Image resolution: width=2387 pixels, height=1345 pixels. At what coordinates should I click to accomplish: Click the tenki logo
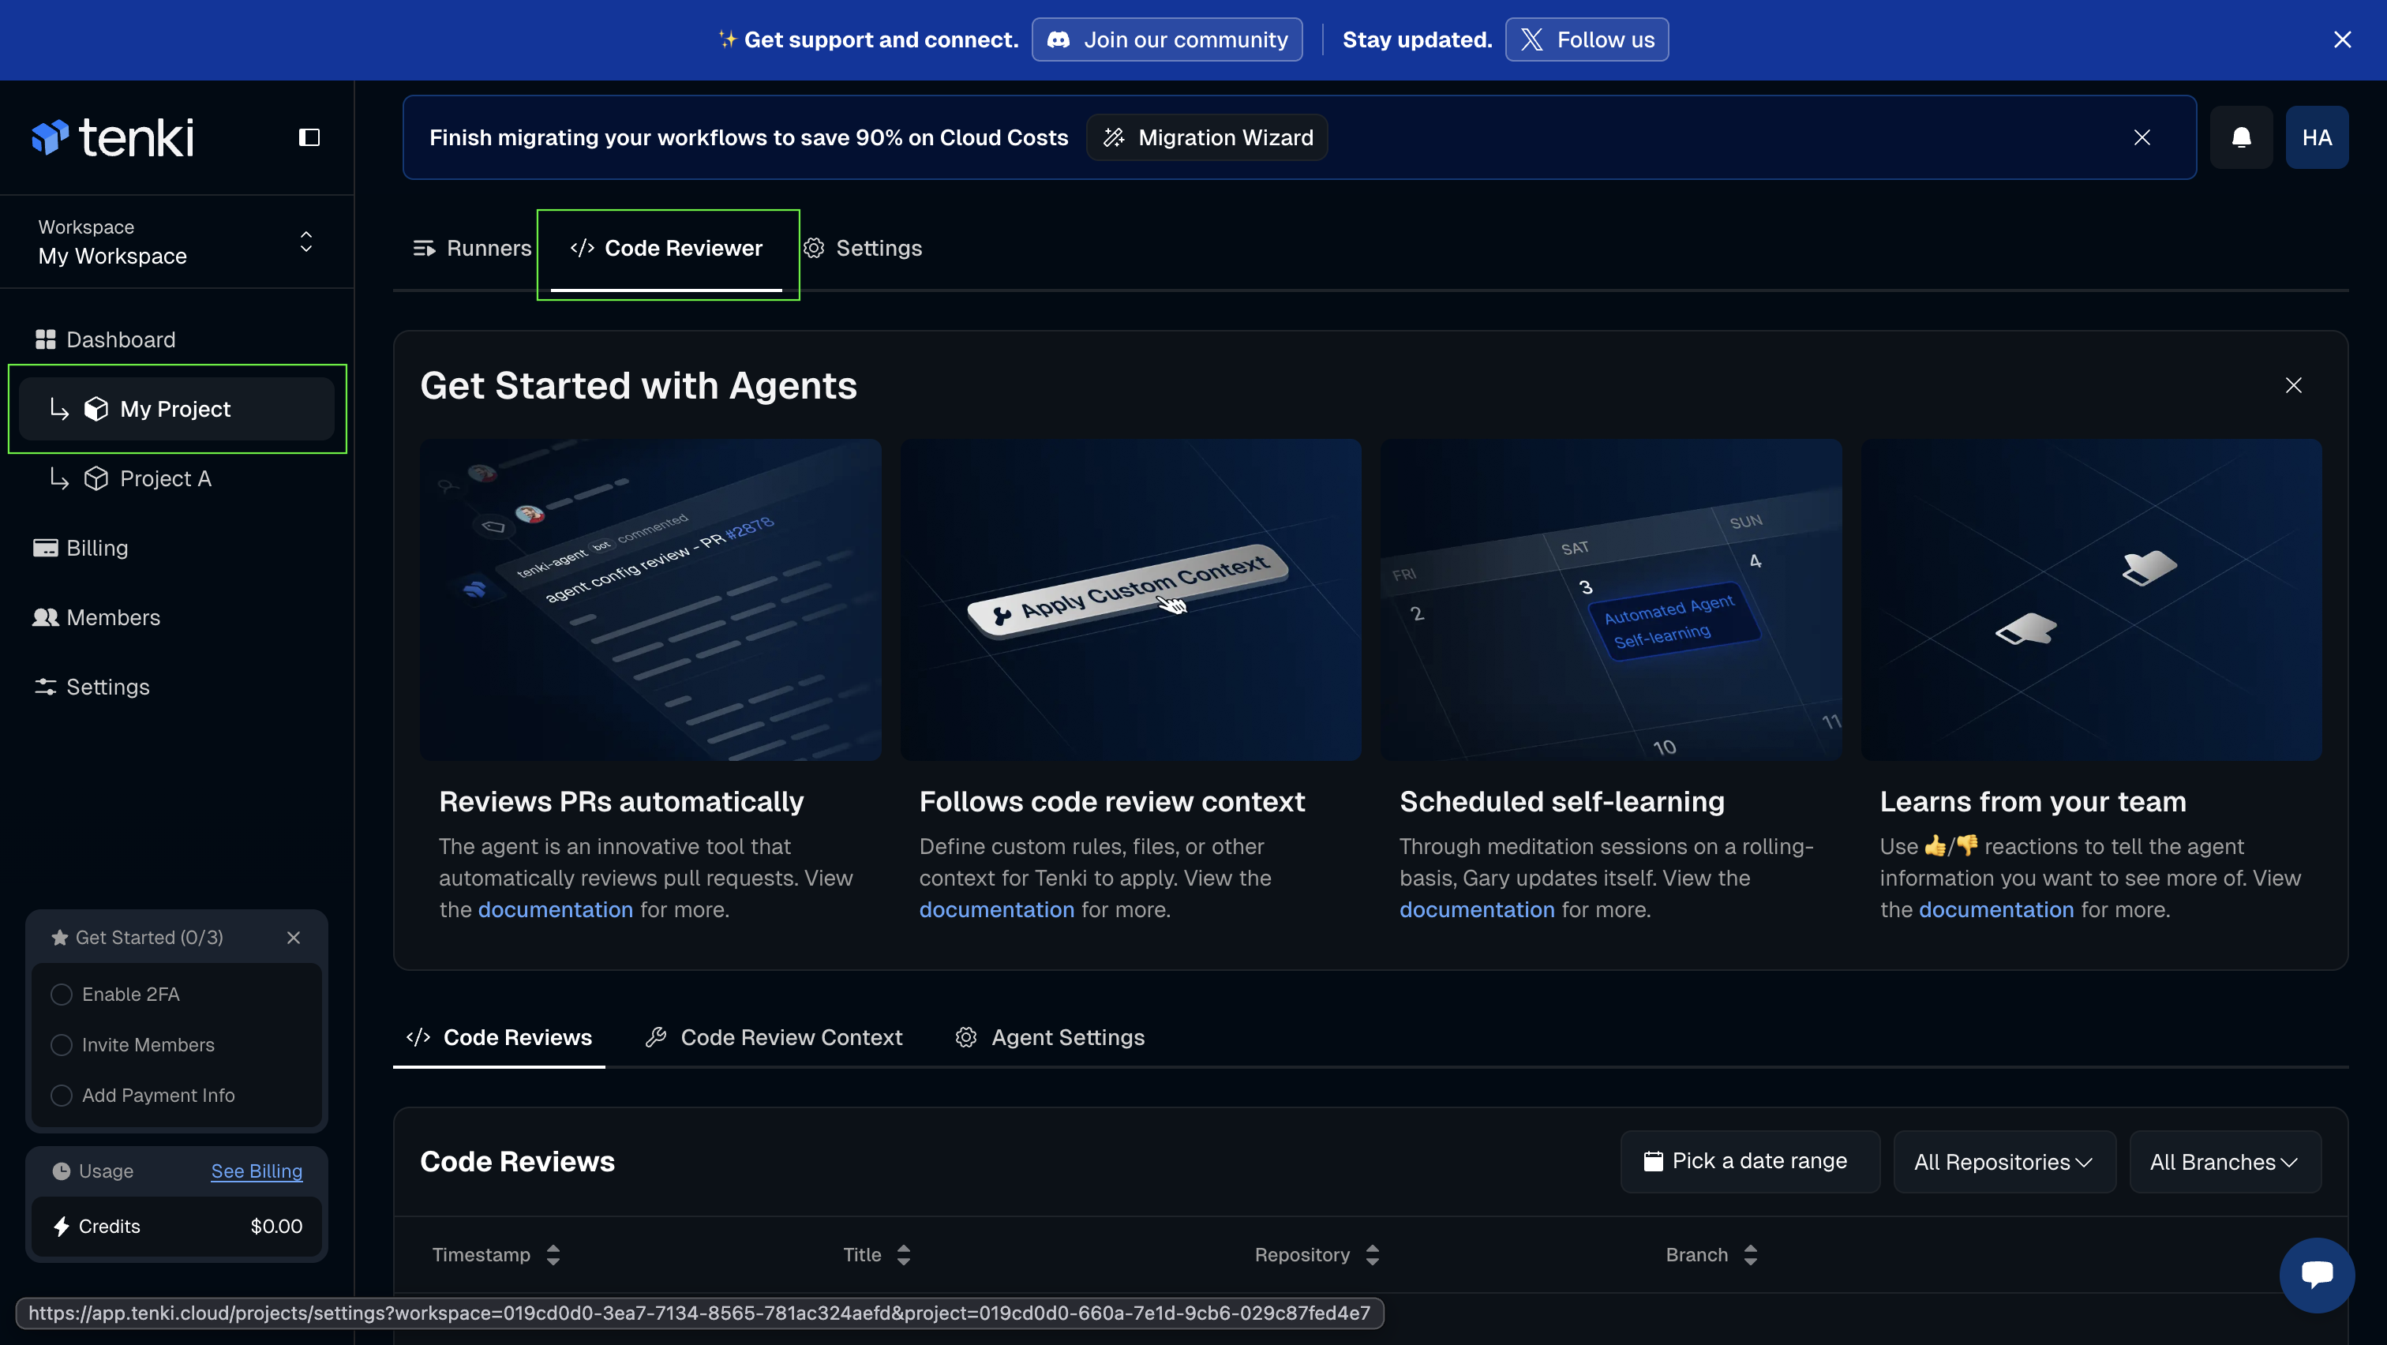point(113,137)
